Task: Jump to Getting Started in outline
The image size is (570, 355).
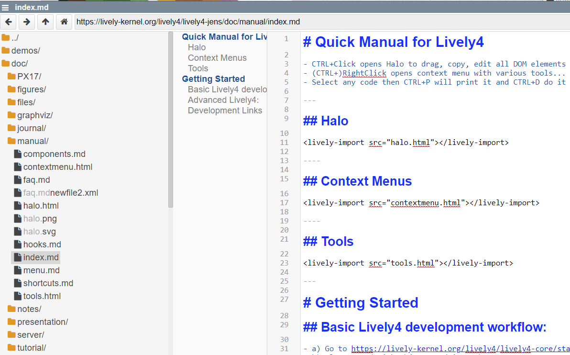Action: pos(213,79)
